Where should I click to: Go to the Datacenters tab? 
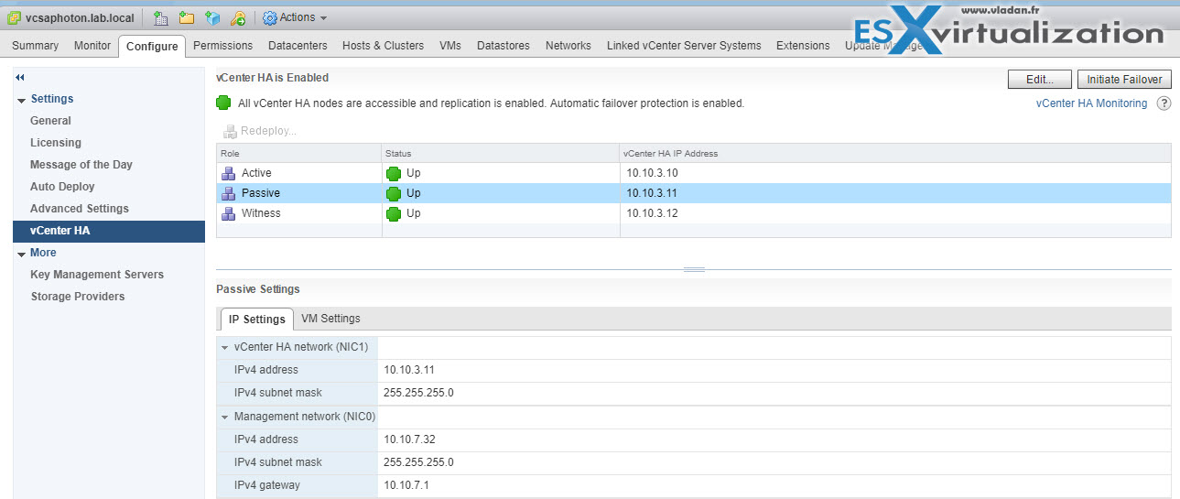298,46
